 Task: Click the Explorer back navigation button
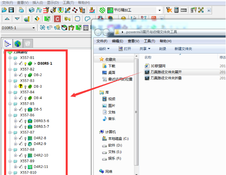tap(98, 32)
